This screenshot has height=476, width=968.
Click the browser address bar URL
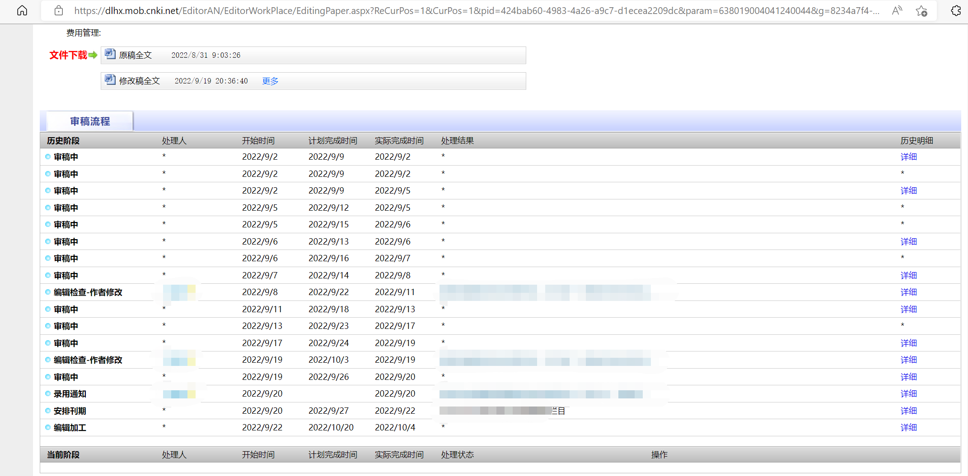click(x=474, y=11)
